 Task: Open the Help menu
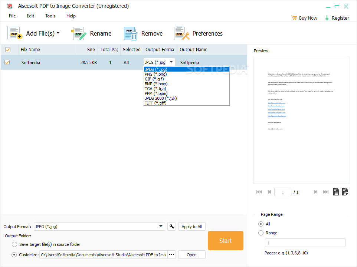[x=71, y=16]
